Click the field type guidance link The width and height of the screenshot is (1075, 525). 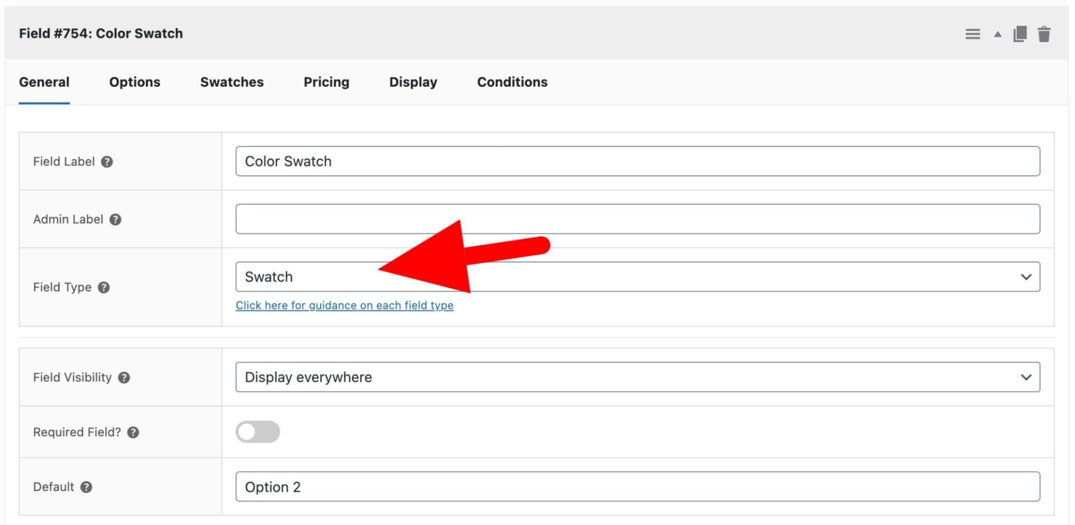click(344, 305)
